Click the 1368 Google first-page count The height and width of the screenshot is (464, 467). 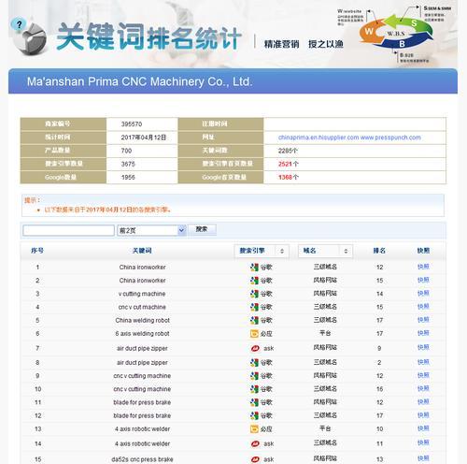pyautogui.click(x=285, y=178)
